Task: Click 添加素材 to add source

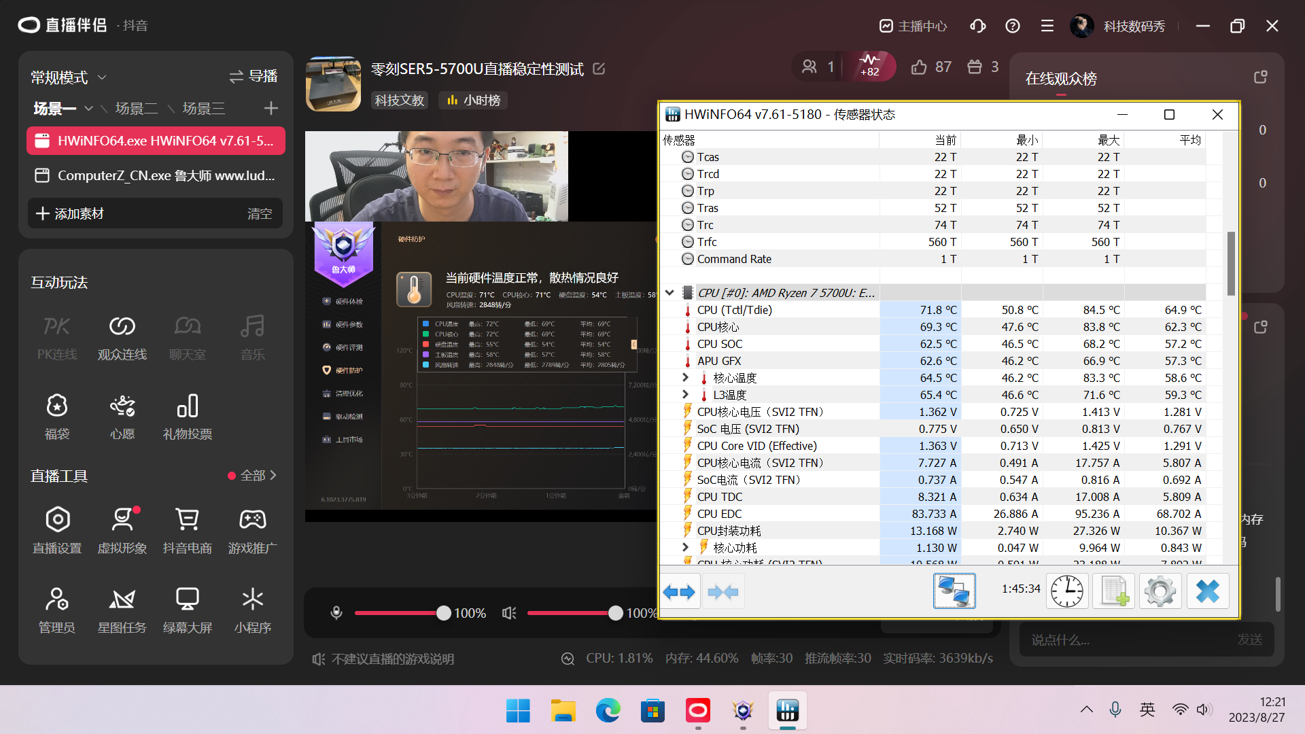Action: [x=70, y=213]
